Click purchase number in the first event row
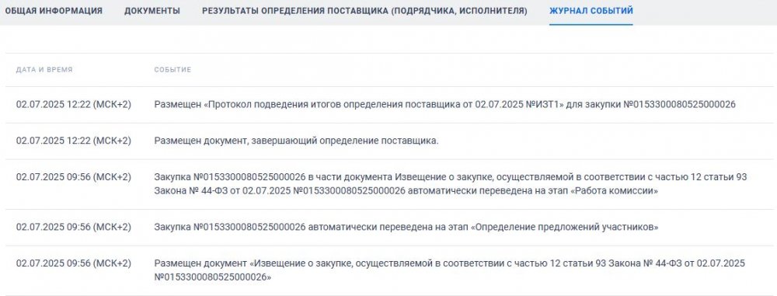777x296 pixels. (x=679, y=105)
